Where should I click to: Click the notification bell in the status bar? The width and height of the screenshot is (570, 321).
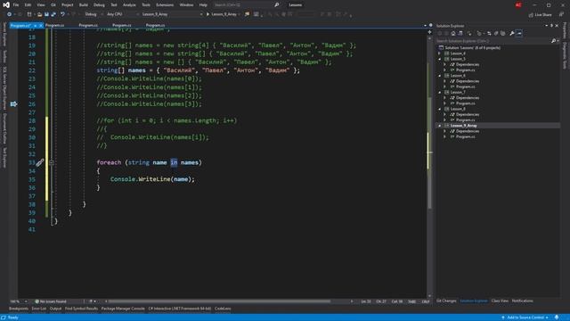(x=557, y=317)
